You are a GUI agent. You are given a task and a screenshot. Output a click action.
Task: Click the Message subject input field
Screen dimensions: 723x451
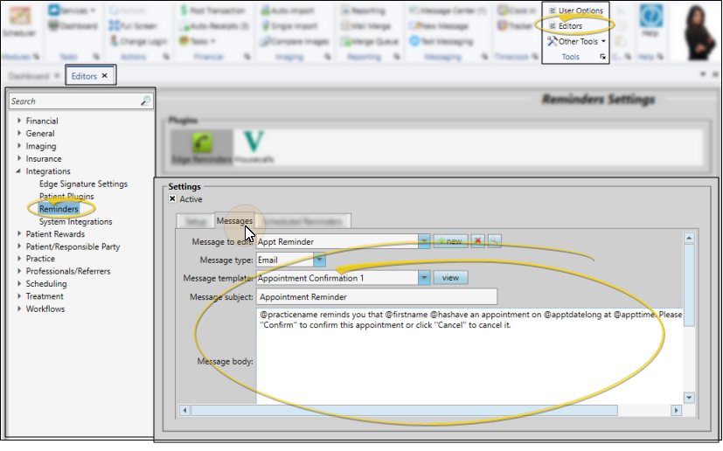[x=376, y=297]
